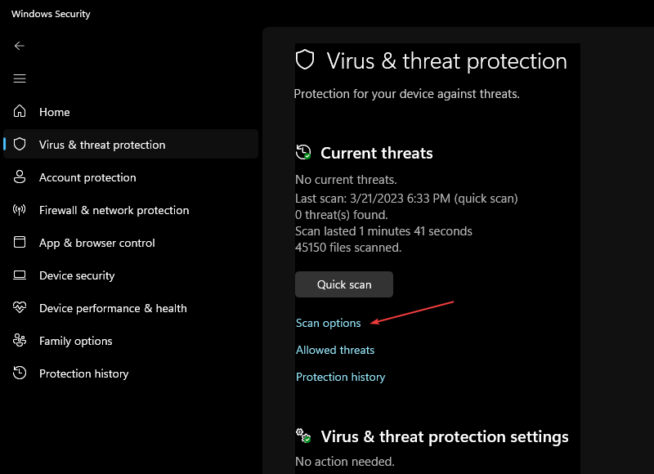Click the Current threats status icon
Viewport: 654px width, 474px height.
(x=303, y=153)
